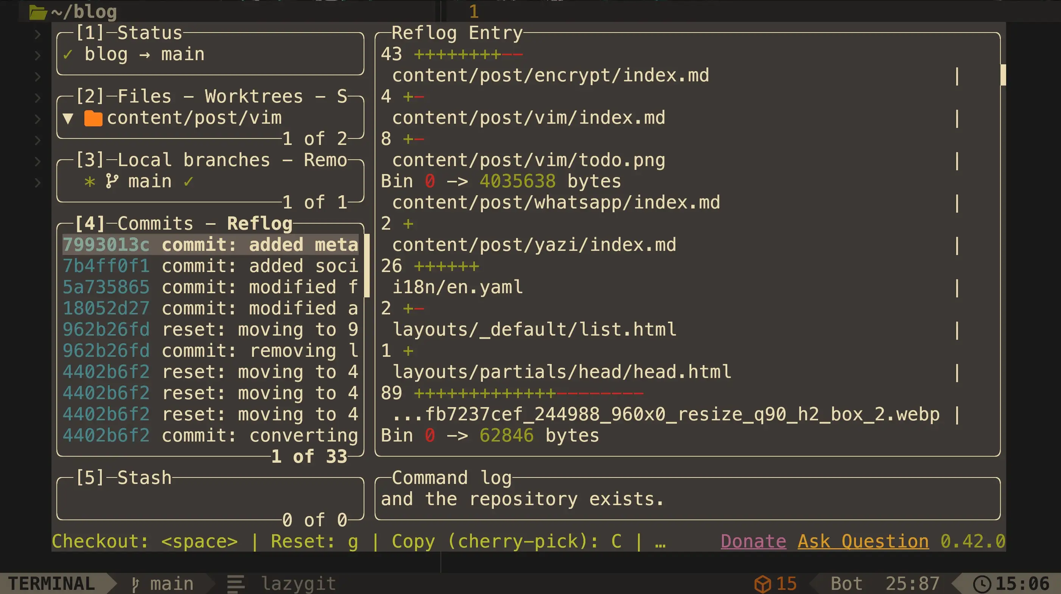
Task: Click the git branch icon next to main
Action: [112, 181]
